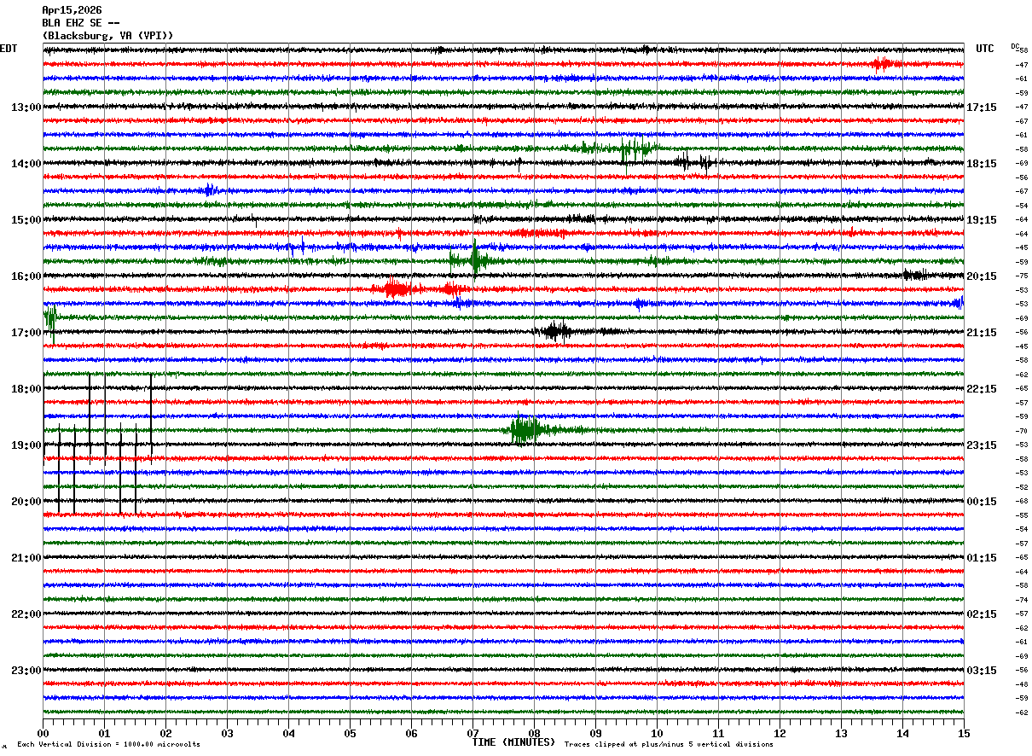1032x756 pixels.
Task: Select the 13:00 EDT time label
Action: [26, 108]
